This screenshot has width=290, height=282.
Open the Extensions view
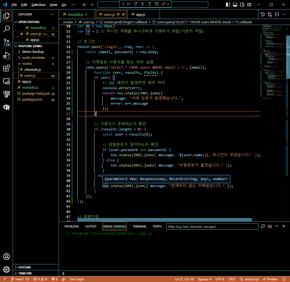click(6, 68)
